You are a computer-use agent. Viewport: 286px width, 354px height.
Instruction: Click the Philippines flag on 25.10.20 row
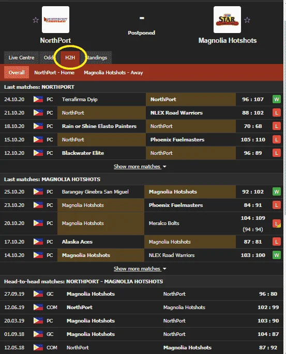click(x=38, y=191)
